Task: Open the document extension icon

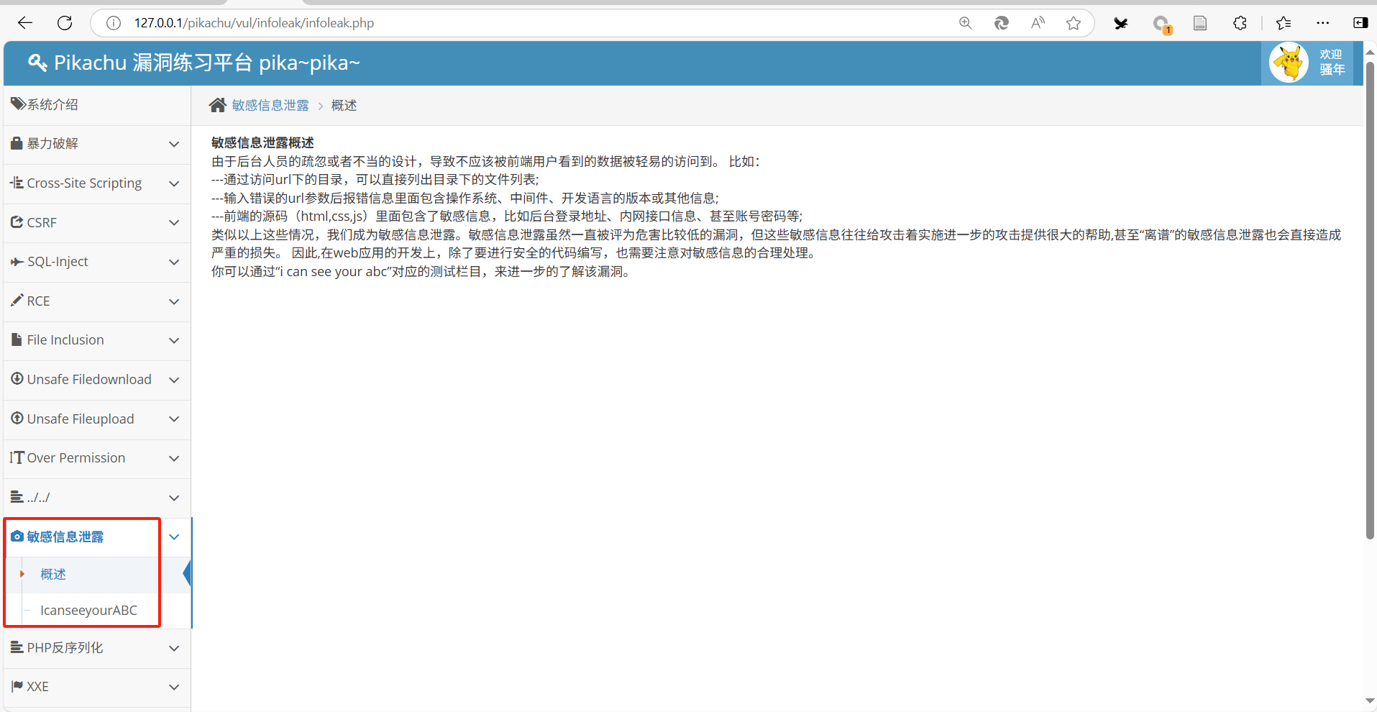Action: (1200, 23)
